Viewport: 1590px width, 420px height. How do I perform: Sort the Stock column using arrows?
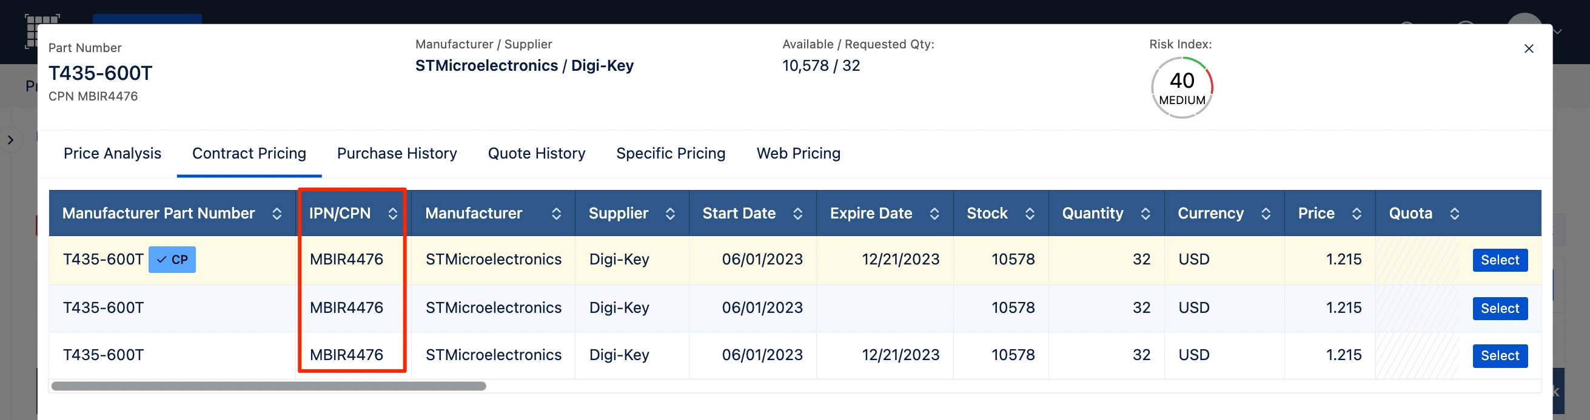click(1030, 214)
